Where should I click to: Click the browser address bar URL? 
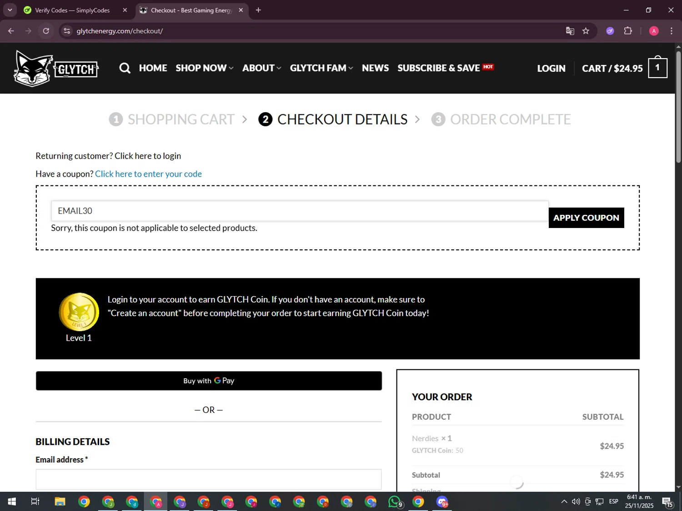tap(120, 31)
